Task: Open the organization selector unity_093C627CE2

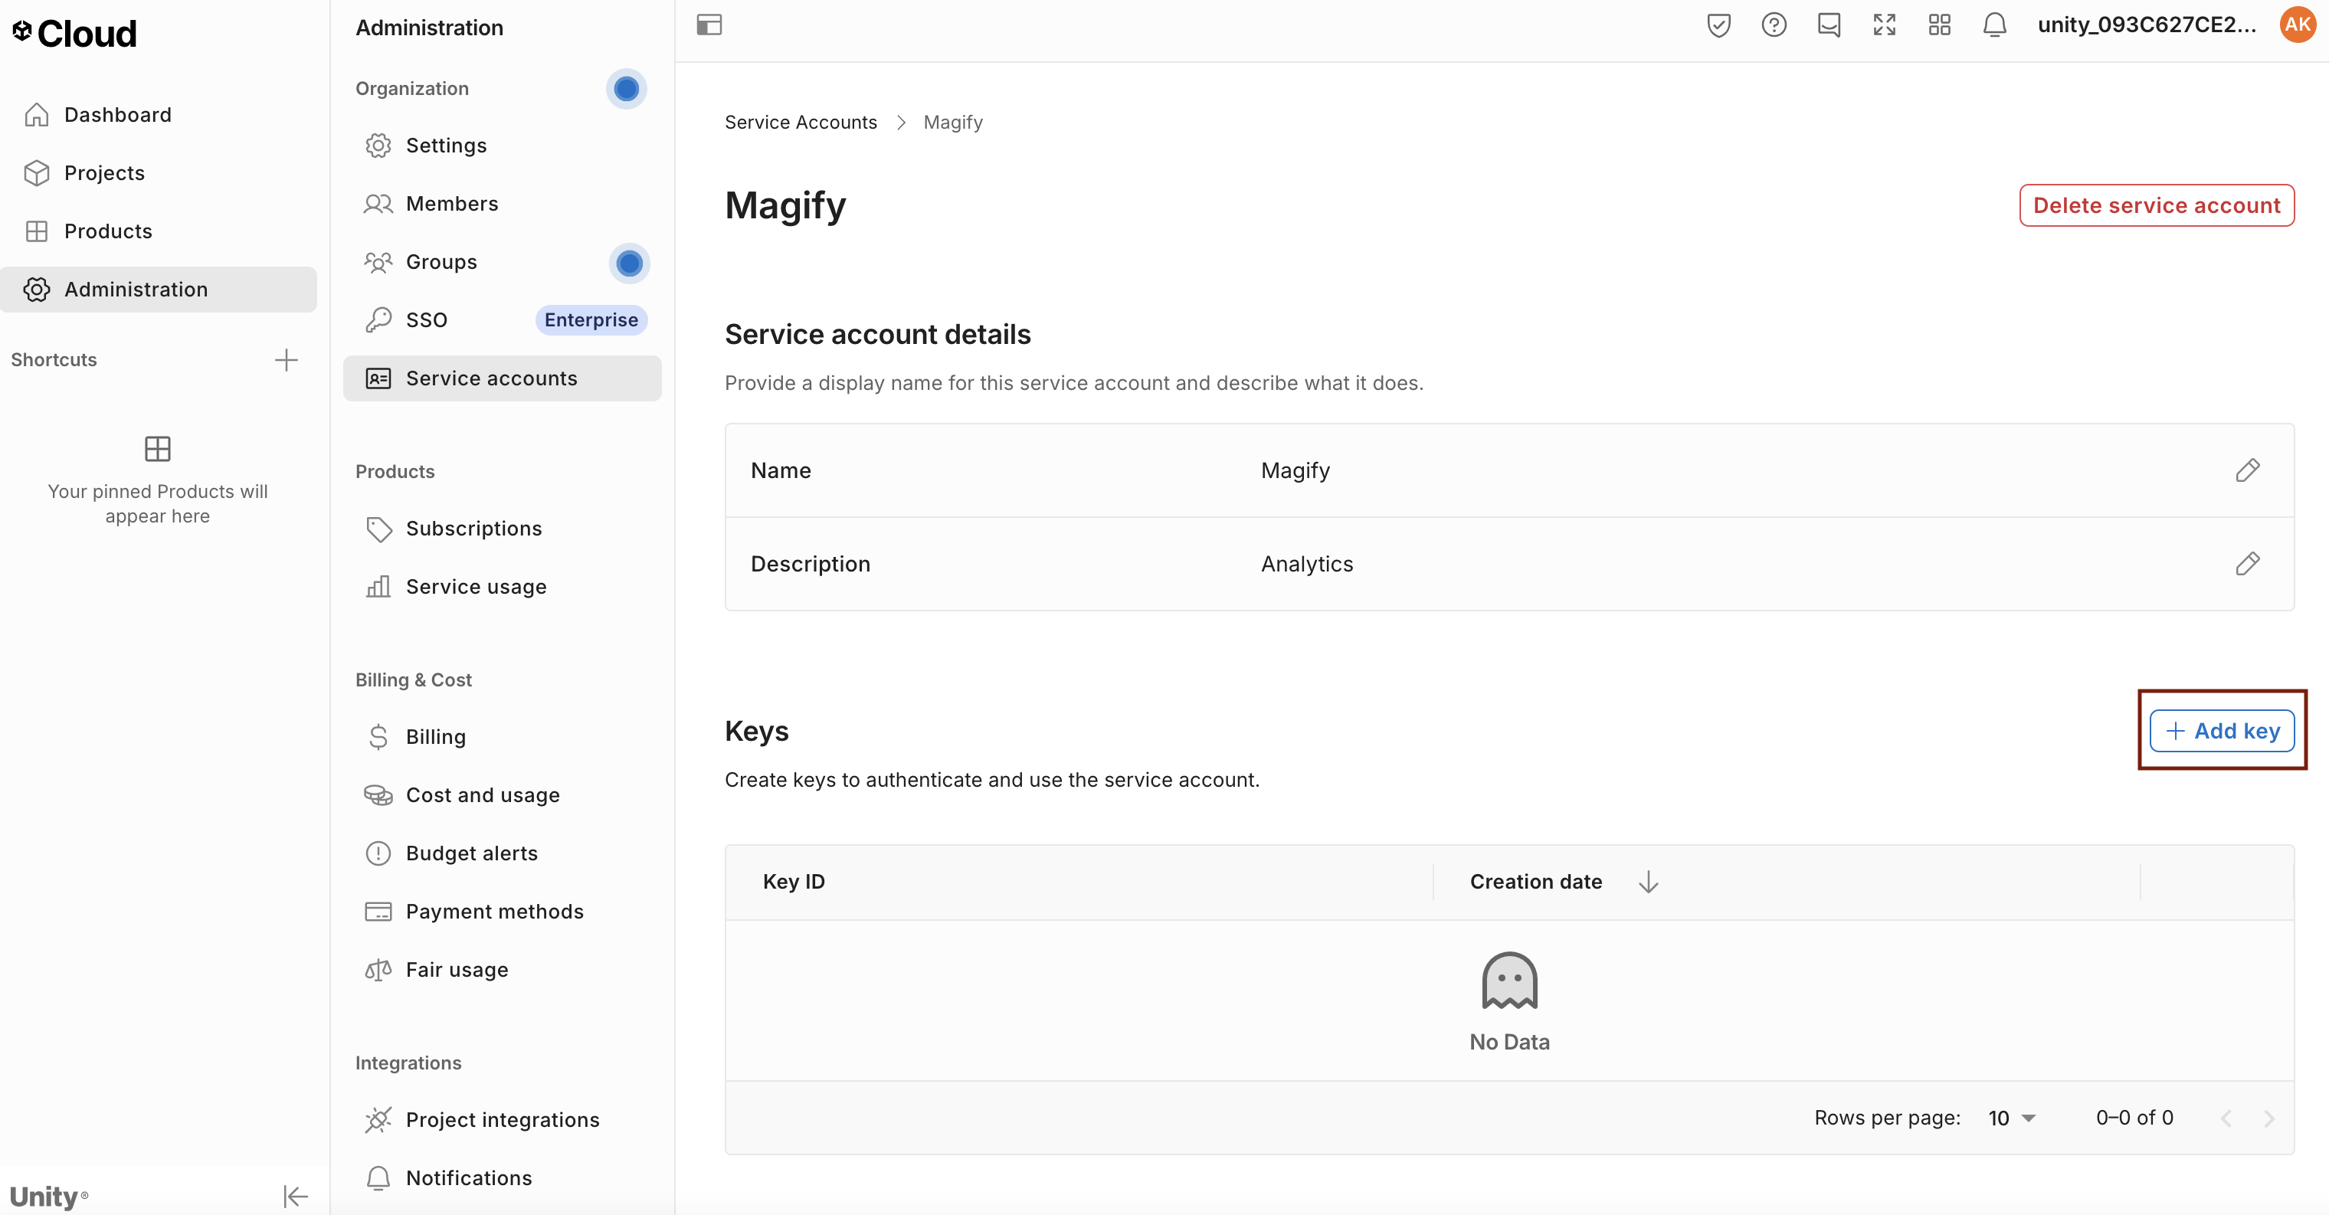Action: (2147, 25)
